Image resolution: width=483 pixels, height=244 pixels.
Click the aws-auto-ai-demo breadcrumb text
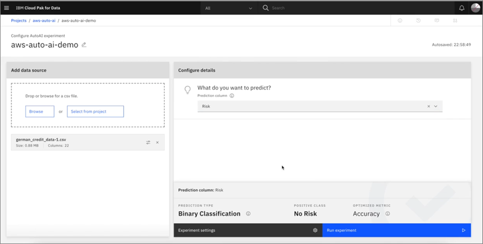coord(78,21)
